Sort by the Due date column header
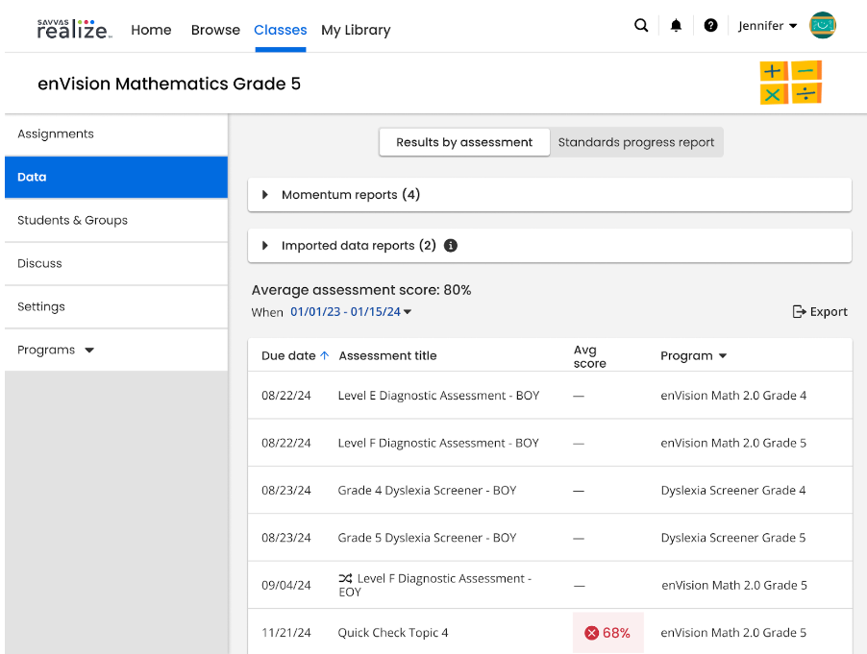 point(288,355)
